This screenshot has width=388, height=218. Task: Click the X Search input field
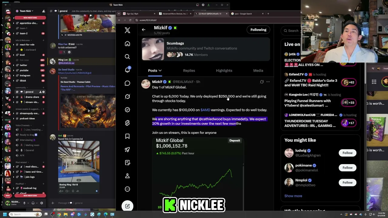pyautogui.click(x=293, y=31)
